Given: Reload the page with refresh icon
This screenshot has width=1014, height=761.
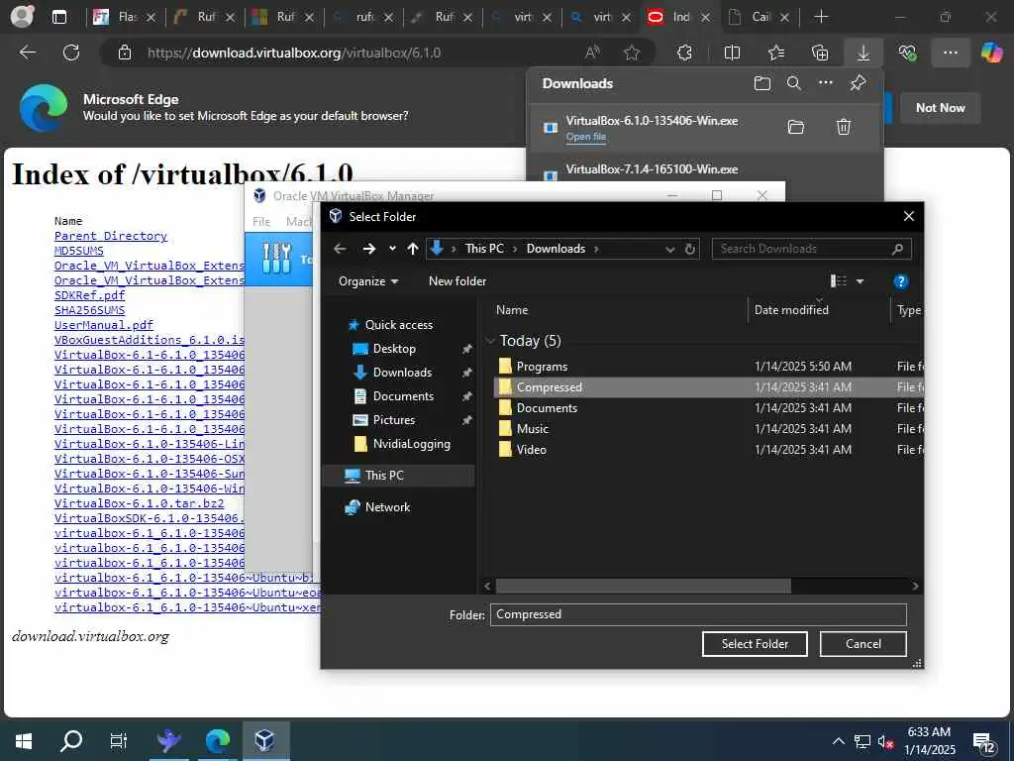Looking at the screenshot, I should point(71,53).
